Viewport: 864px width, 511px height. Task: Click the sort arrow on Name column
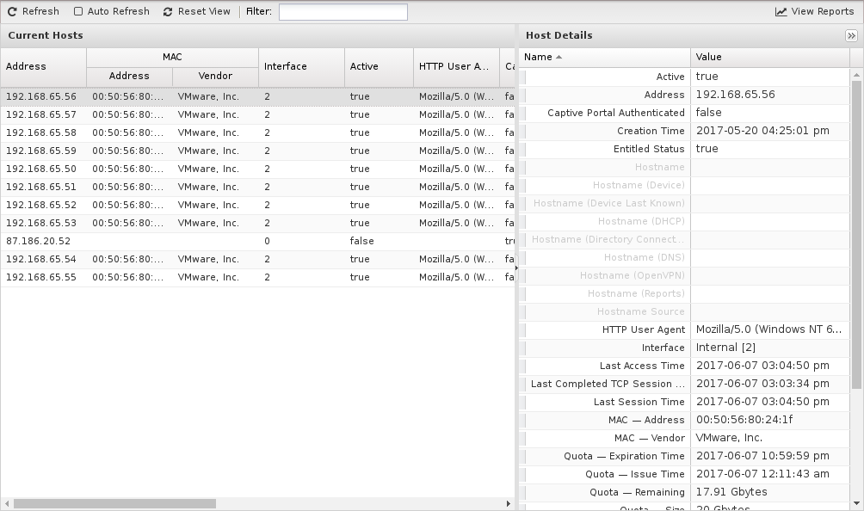pyautogui.click(x=559, y=58)
